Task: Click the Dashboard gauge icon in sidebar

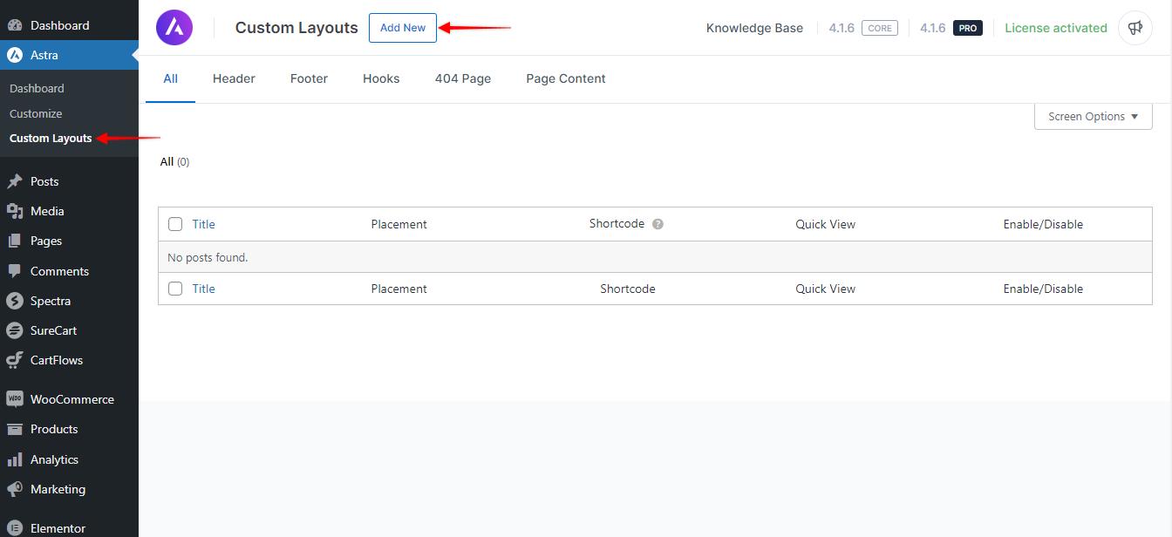Action: [14, 25]
